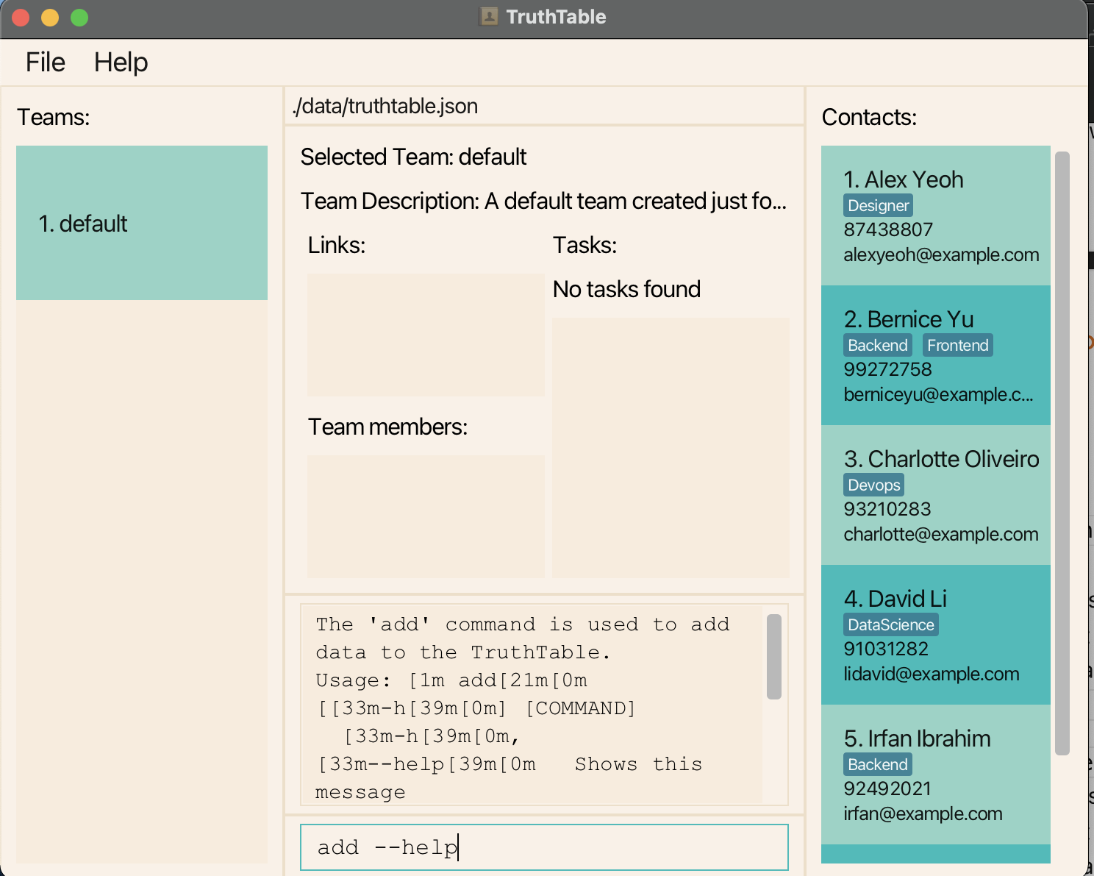Select contact 2. Bernice Yu
This screenshot has width=1094, height=876.
point(935,355)
